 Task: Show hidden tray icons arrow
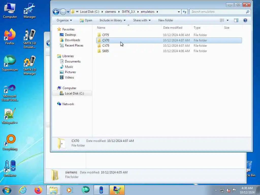point(216,190)
